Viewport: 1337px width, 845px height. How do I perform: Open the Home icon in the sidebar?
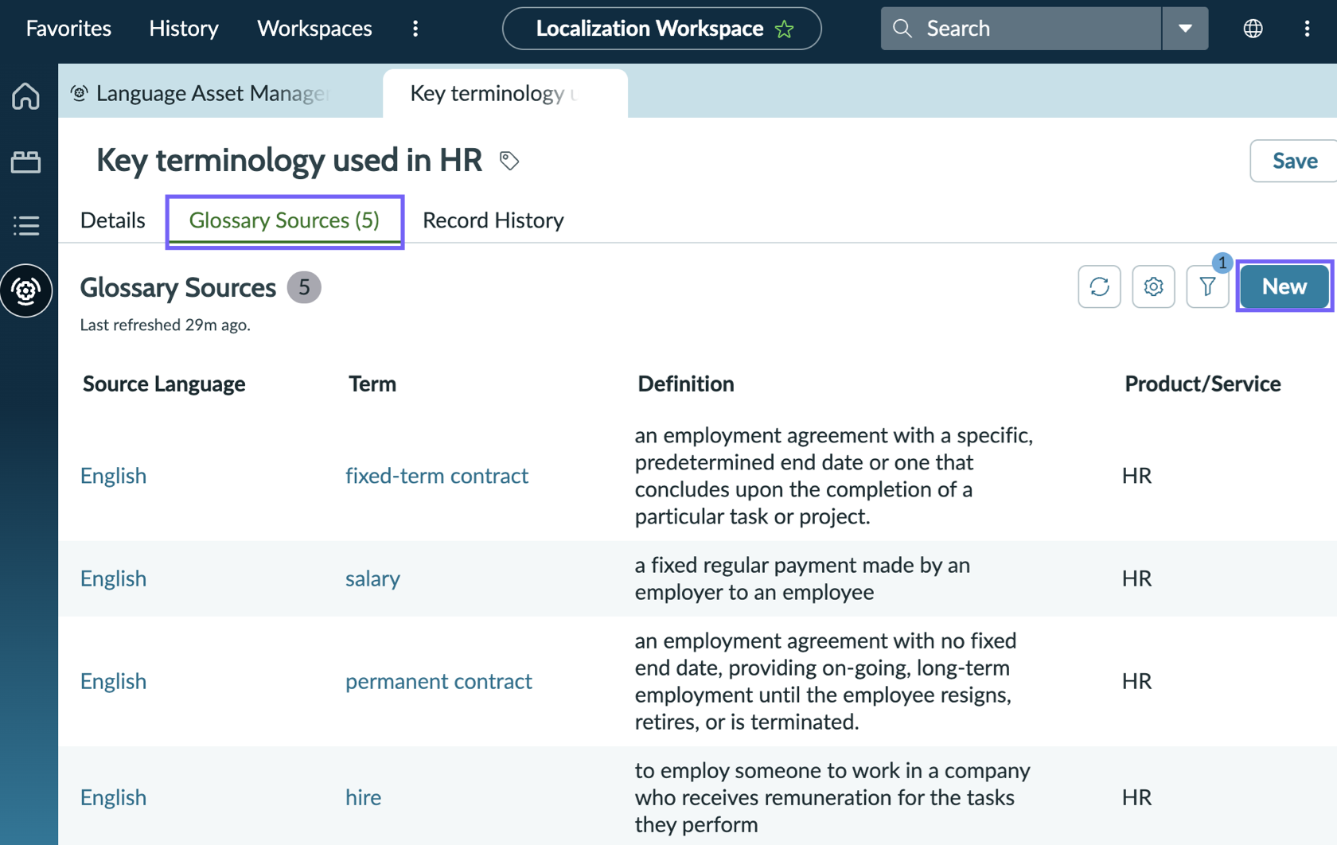coord(25,96)
